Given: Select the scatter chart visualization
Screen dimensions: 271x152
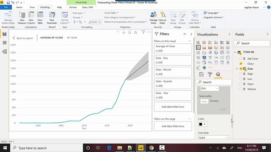Looking at the screenshot, I should [x=204, y=52].
